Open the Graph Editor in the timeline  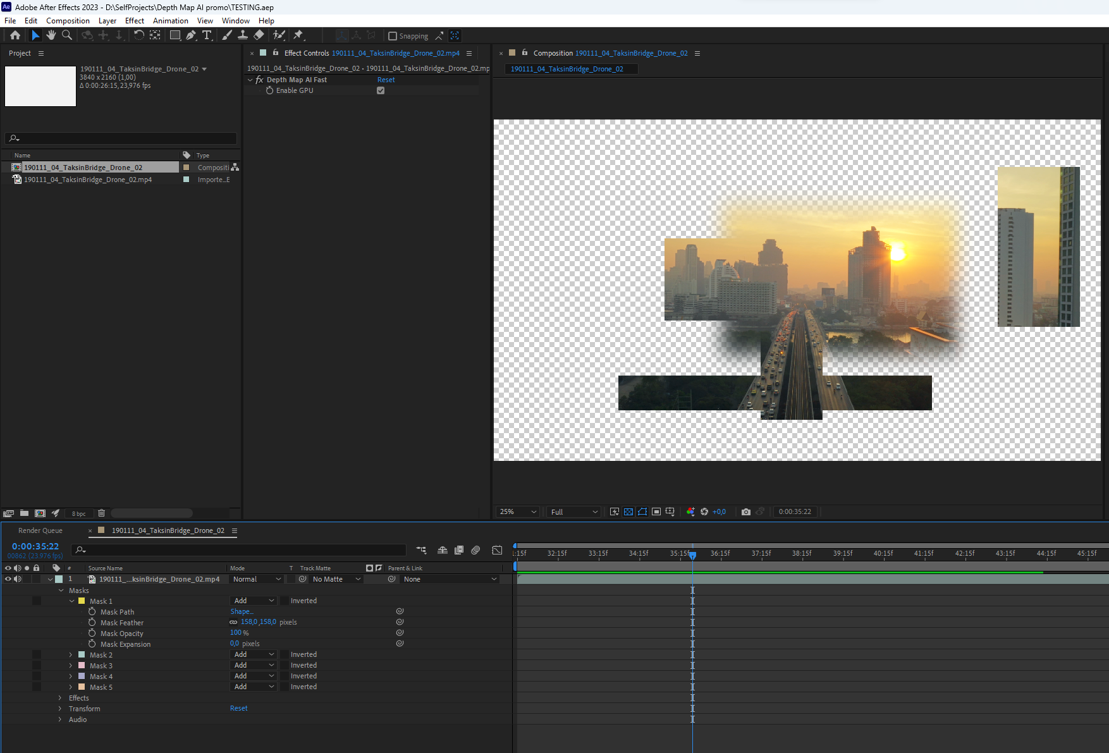[497, 550]
